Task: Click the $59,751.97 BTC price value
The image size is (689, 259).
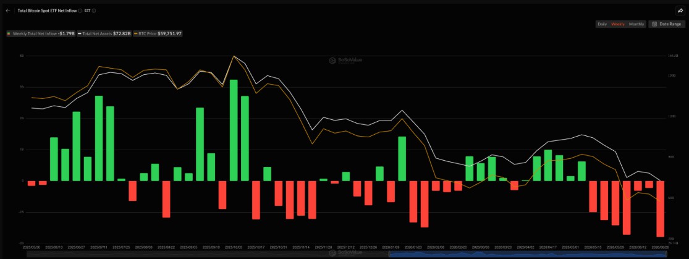Action: [x=169, y=33]
